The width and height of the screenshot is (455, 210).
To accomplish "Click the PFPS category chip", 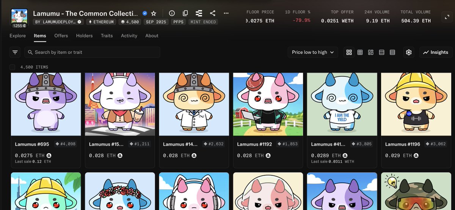I will pos(178,22).
